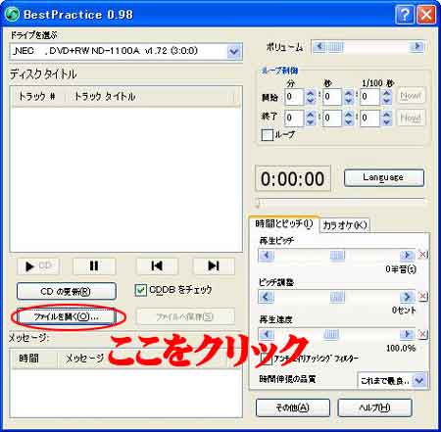Skip to the previous track

point(157,266)
